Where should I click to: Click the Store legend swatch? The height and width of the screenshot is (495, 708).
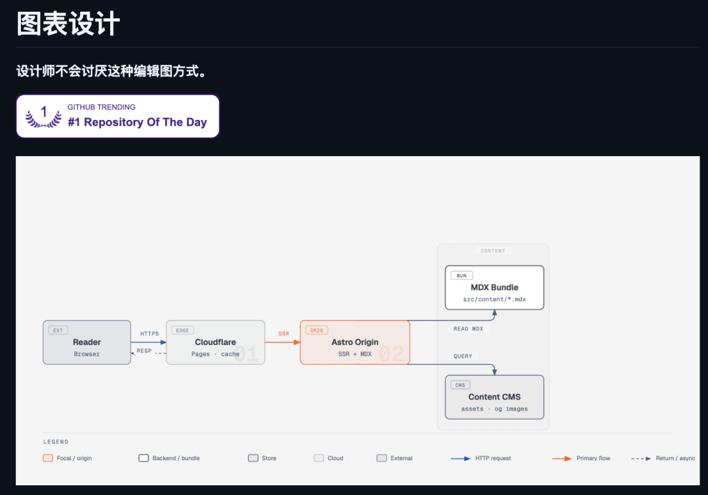coord(253,458)
